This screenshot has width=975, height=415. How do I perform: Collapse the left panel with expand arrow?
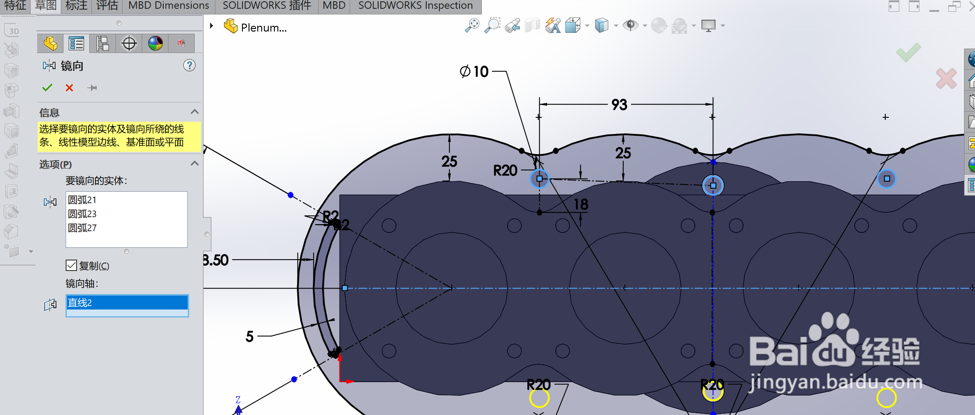[x=894, y=6]
